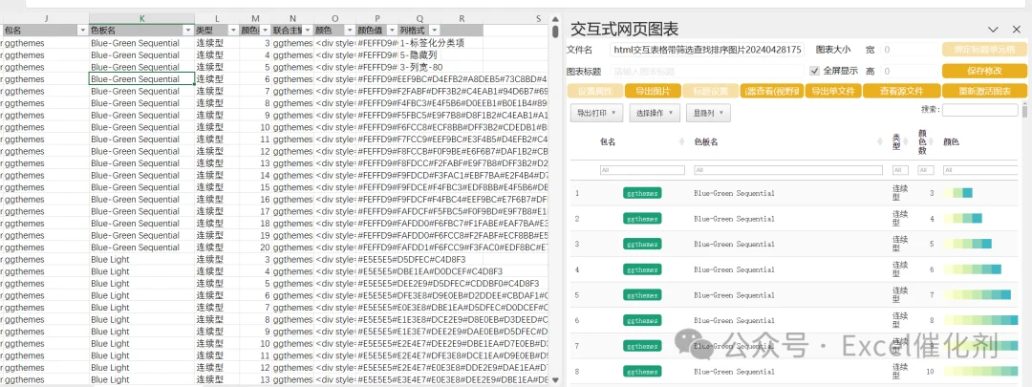Click 连续型 text in web table row 6
Viewport: 1032px width, 387px height.
click(x=900, y=320)
